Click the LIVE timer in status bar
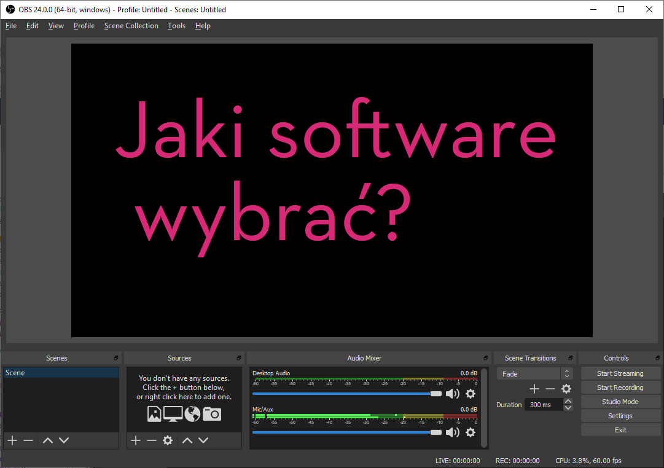Screen dimensions: 664x468 (x=458, y=461)
